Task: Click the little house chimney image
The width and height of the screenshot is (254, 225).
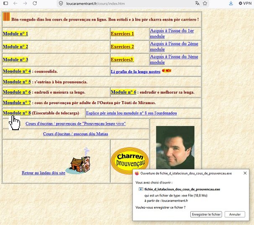Action: click(x=78, y=161)
